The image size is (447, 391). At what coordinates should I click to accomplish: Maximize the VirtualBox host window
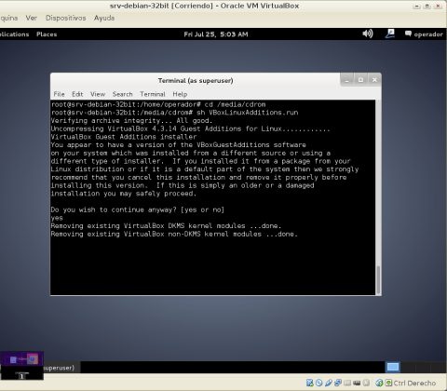(427, 6)
